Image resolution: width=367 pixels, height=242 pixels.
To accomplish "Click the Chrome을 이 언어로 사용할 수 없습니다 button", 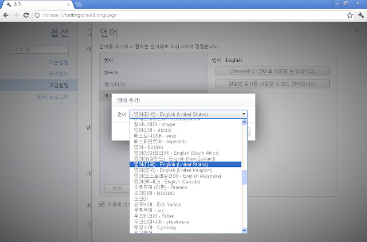I will pos(272,71).
